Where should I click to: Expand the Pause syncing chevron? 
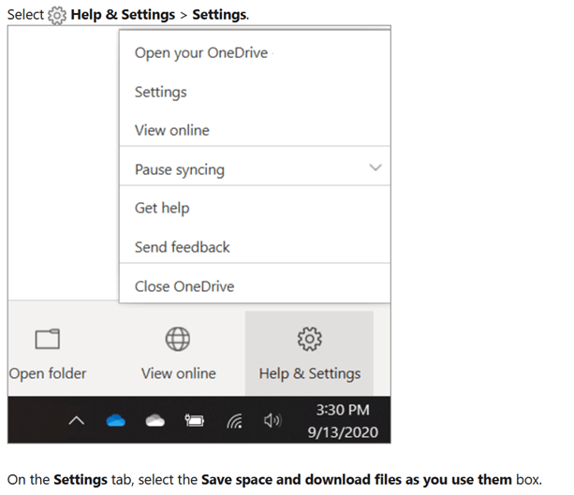click(x=375, y=167)
